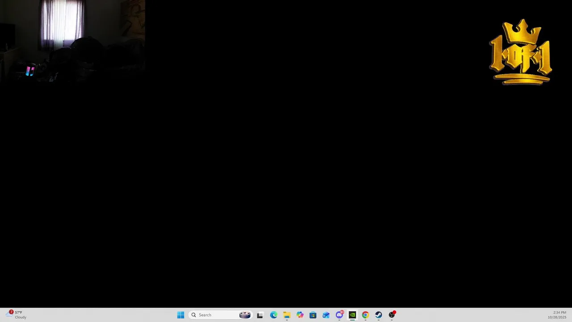Open OBS Studio from taskbar
This screenshot has height=322, width=572.
[392, 315]
